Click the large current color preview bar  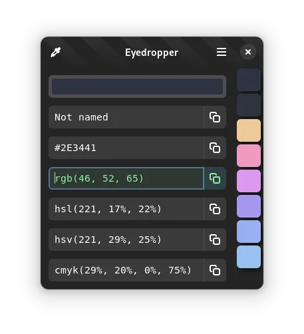(137, 86)
